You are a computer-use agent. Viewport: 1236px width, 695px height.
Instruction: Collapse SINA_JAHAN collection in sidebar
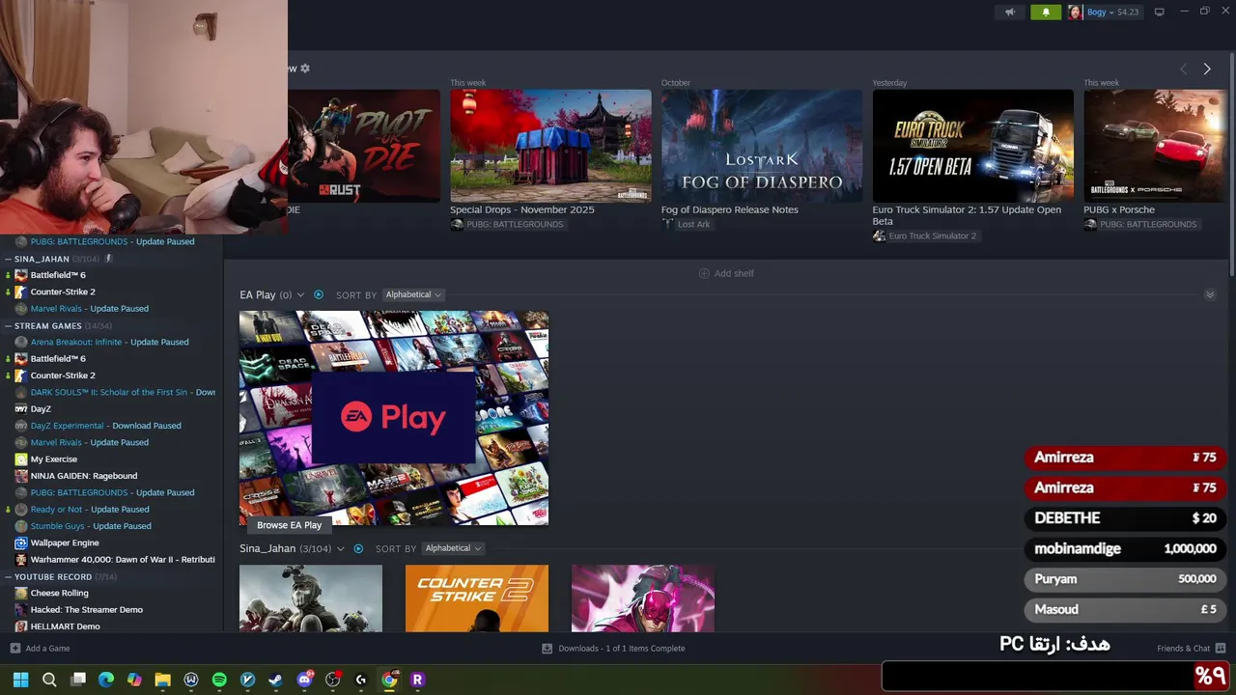[x=8, y=259]
